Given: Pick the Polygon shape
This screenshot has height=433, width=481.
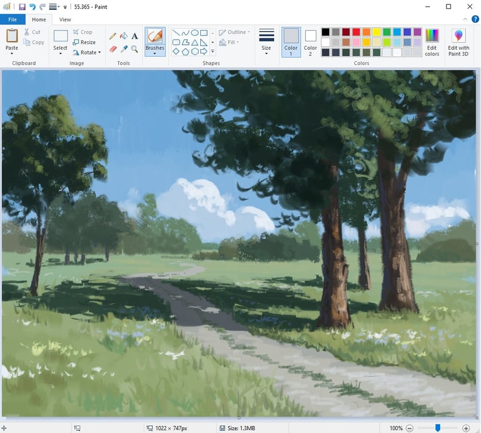Looking at the screenshot, I should [185, 42].
